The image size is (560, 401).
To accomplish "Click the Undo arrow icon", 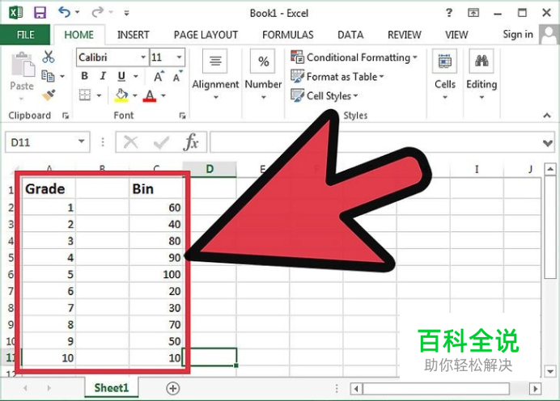I will point(65,12).
